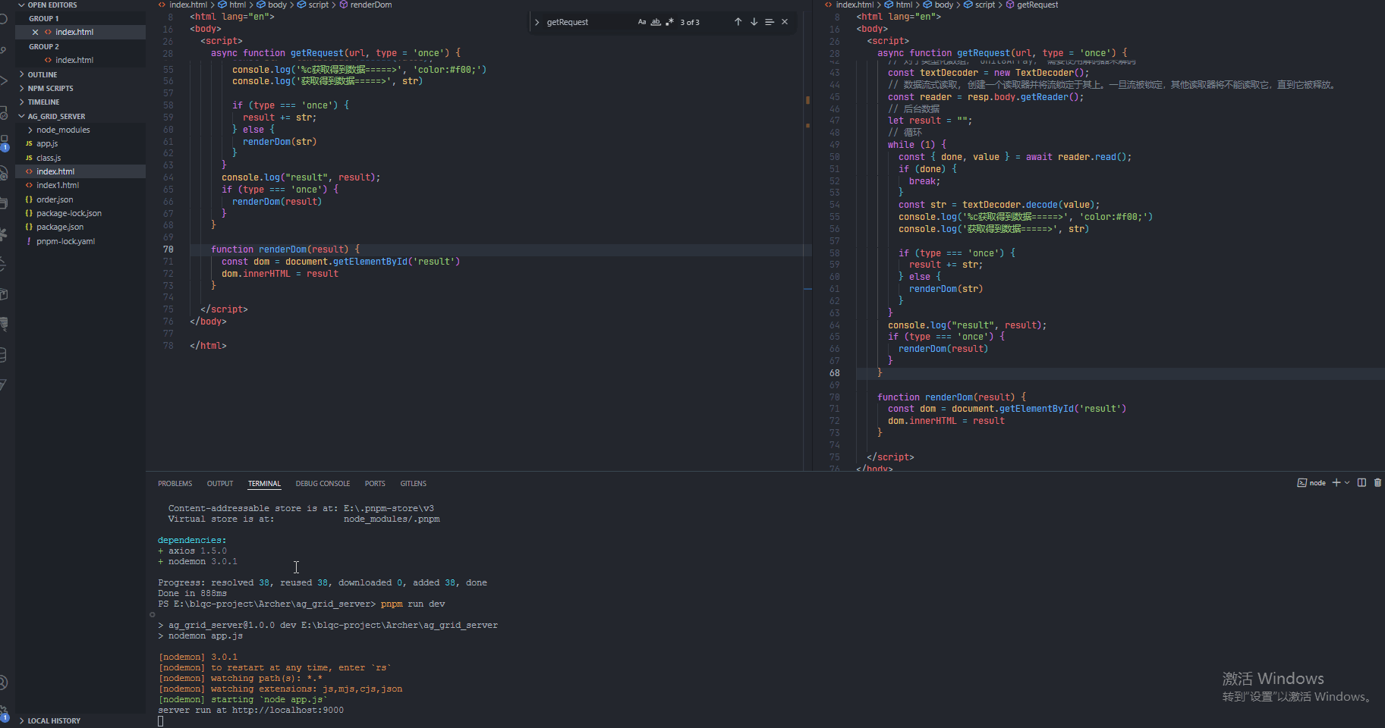Open http://localhost:9000 link in terminal
1385x728 pixels.
[288, 710]
